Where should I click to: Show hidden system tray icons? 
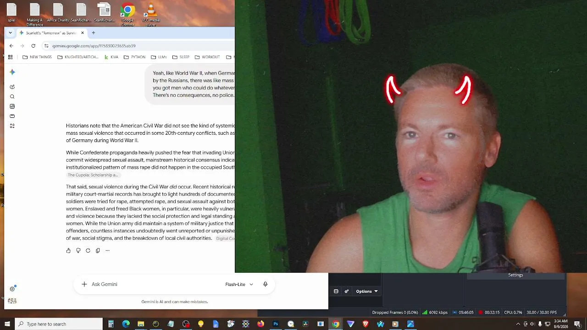pyautogui.click(x=519, y=324)
